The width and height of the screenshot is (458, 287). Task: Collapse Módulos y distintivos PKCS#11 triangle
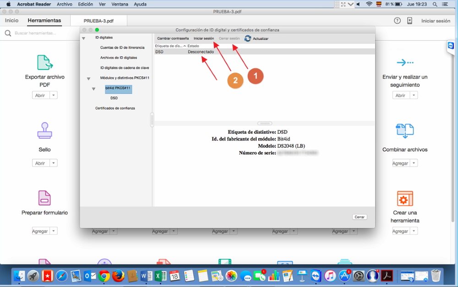click(x=88, y=79)
